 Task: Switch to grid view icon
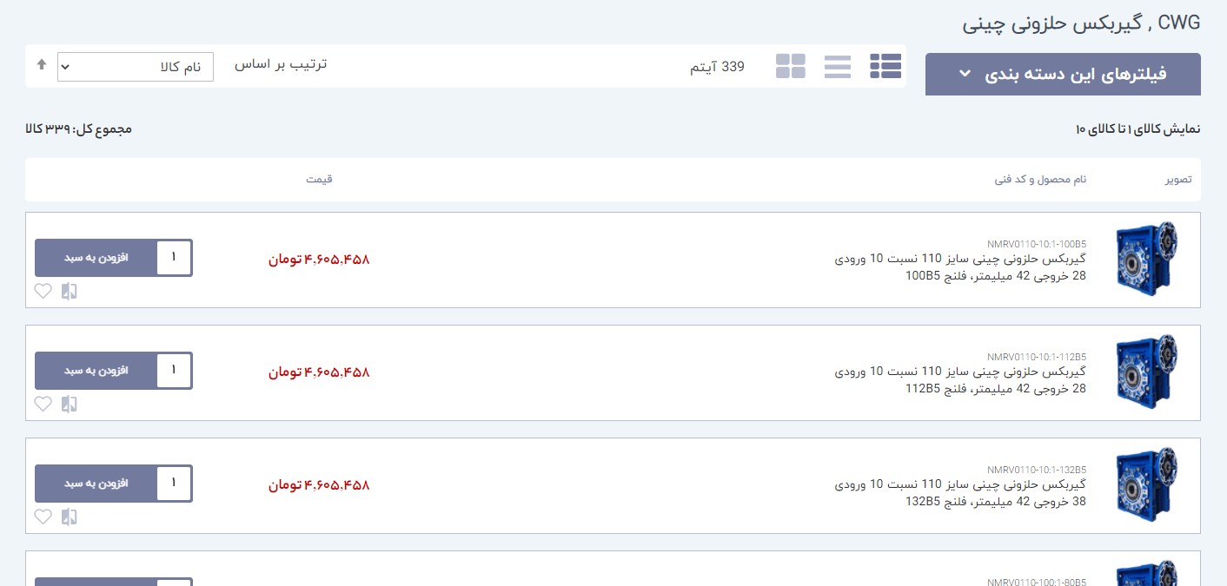point(791,66)
